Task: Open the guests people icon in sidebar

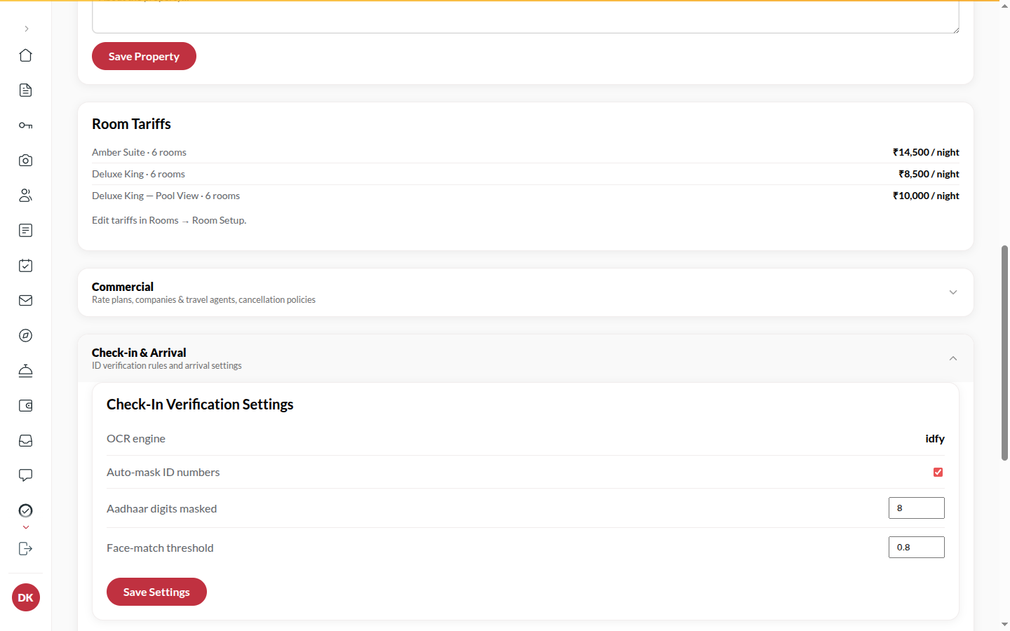Action: click(x=26, y=196)
